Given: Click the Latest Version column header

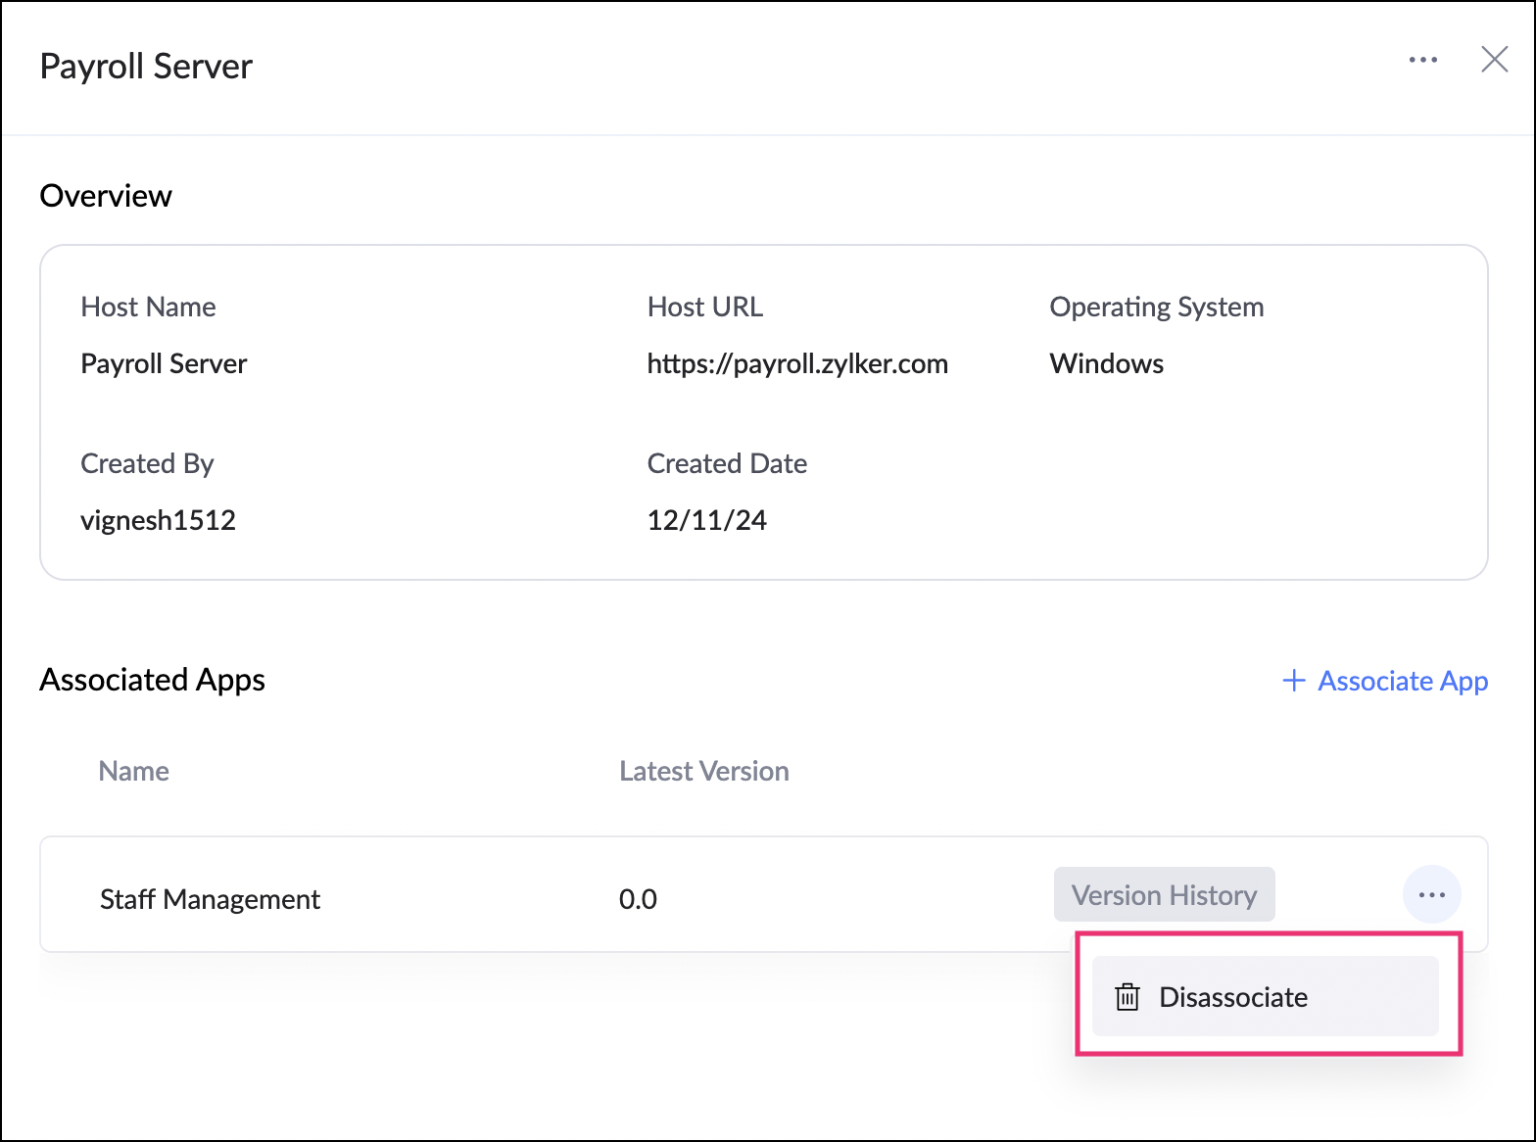Looking at the screenshot, I should (x=703, y=772).
